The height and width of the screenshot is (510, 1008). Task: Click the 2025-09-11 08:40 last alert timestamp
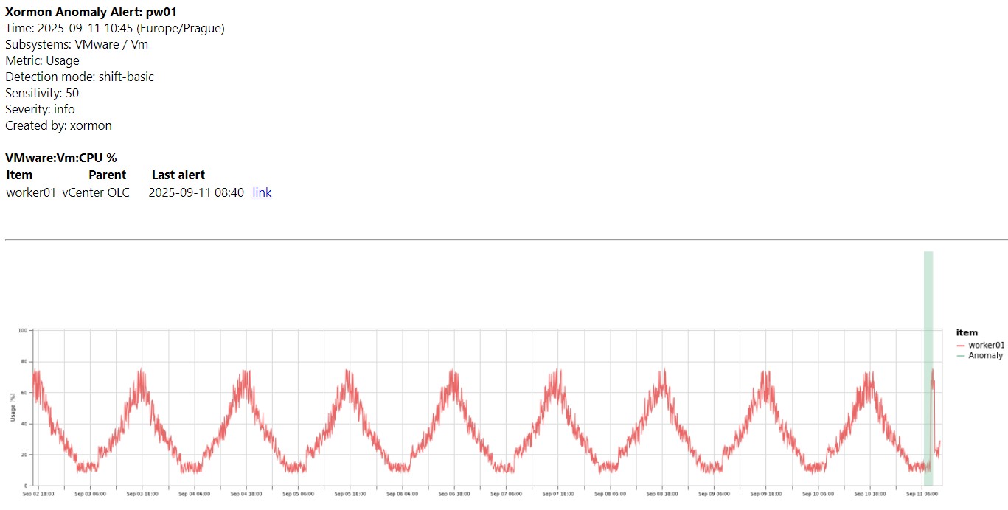[196, 192]
